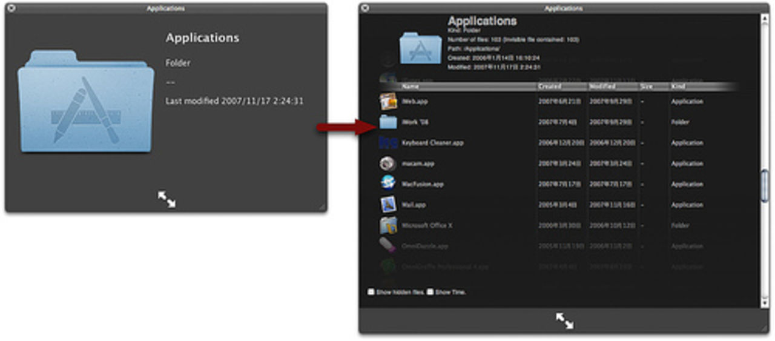Screen dimensions: 775x341
Task: Click the resize grip of the right window
Action: [765, 329]
